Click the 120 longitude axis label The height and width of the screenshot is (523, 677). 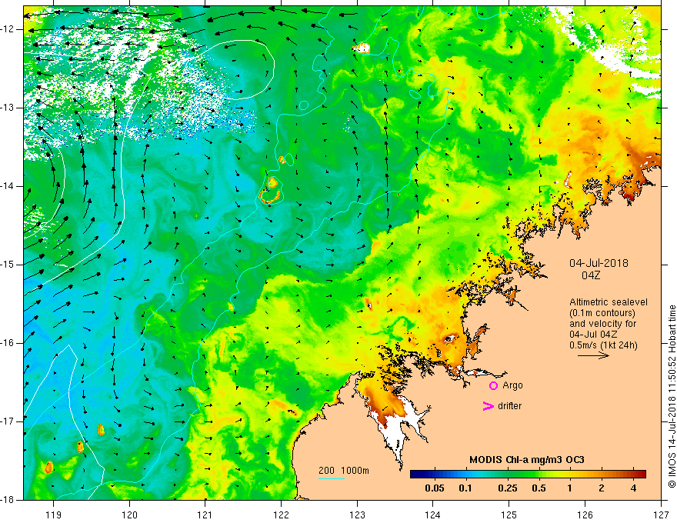(x=129, y=515)
